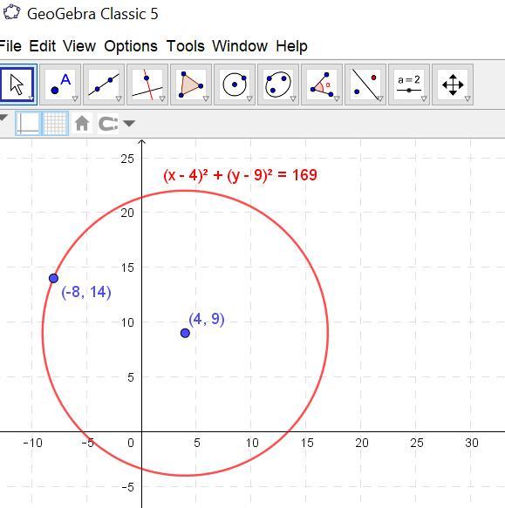Image resolution: width=505 pixels, height=508 pixels.
Task: Open the Help menu
Action: (291, 46)
